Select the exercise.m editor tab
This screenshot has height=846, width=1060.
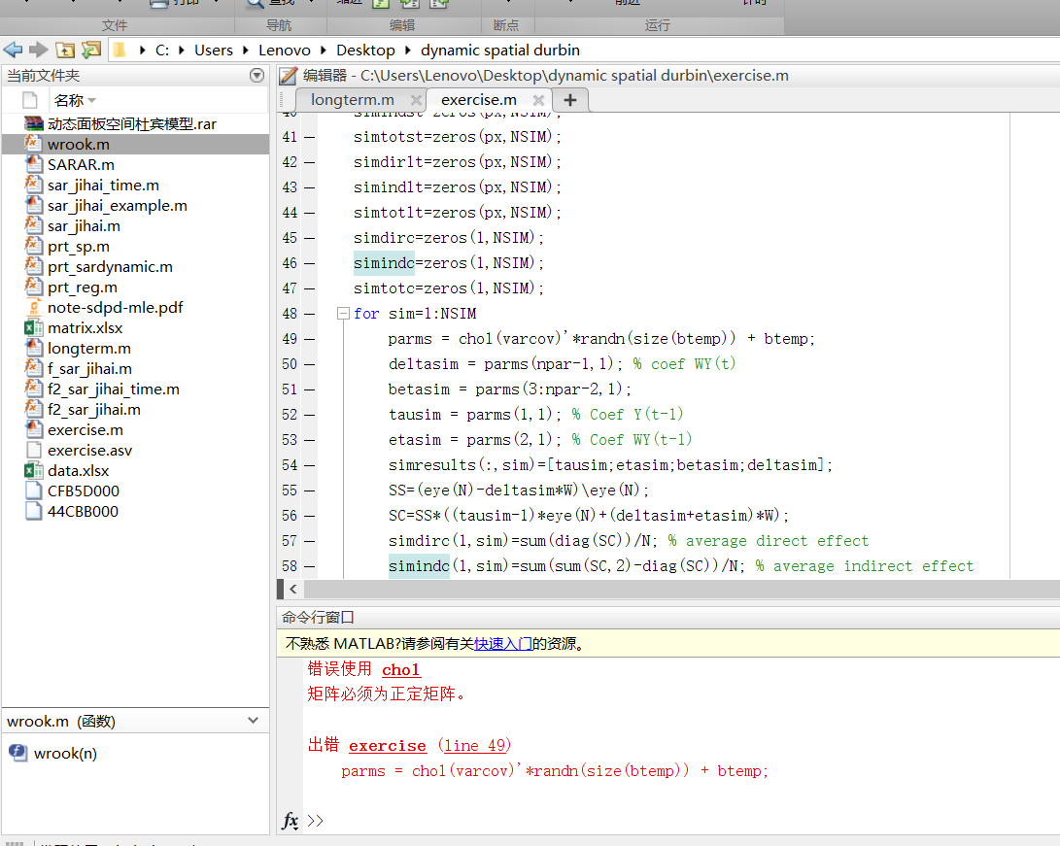[478, 100]
